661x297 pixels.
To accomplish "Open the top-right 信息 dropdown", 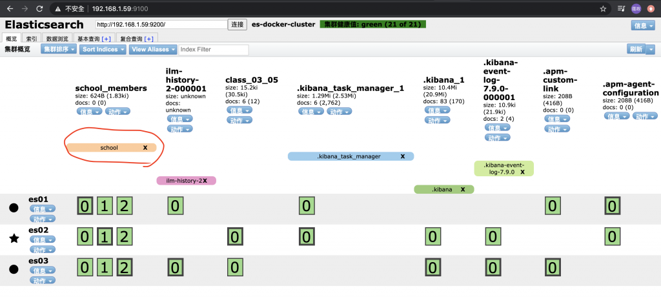I will pos(643,25).
